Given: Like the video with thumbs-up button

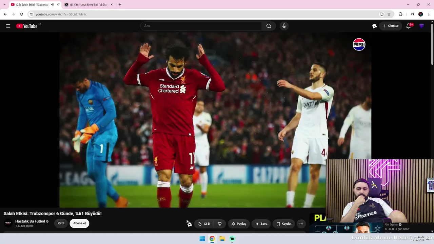Looking at the screenshot, I should pos(204,224).
